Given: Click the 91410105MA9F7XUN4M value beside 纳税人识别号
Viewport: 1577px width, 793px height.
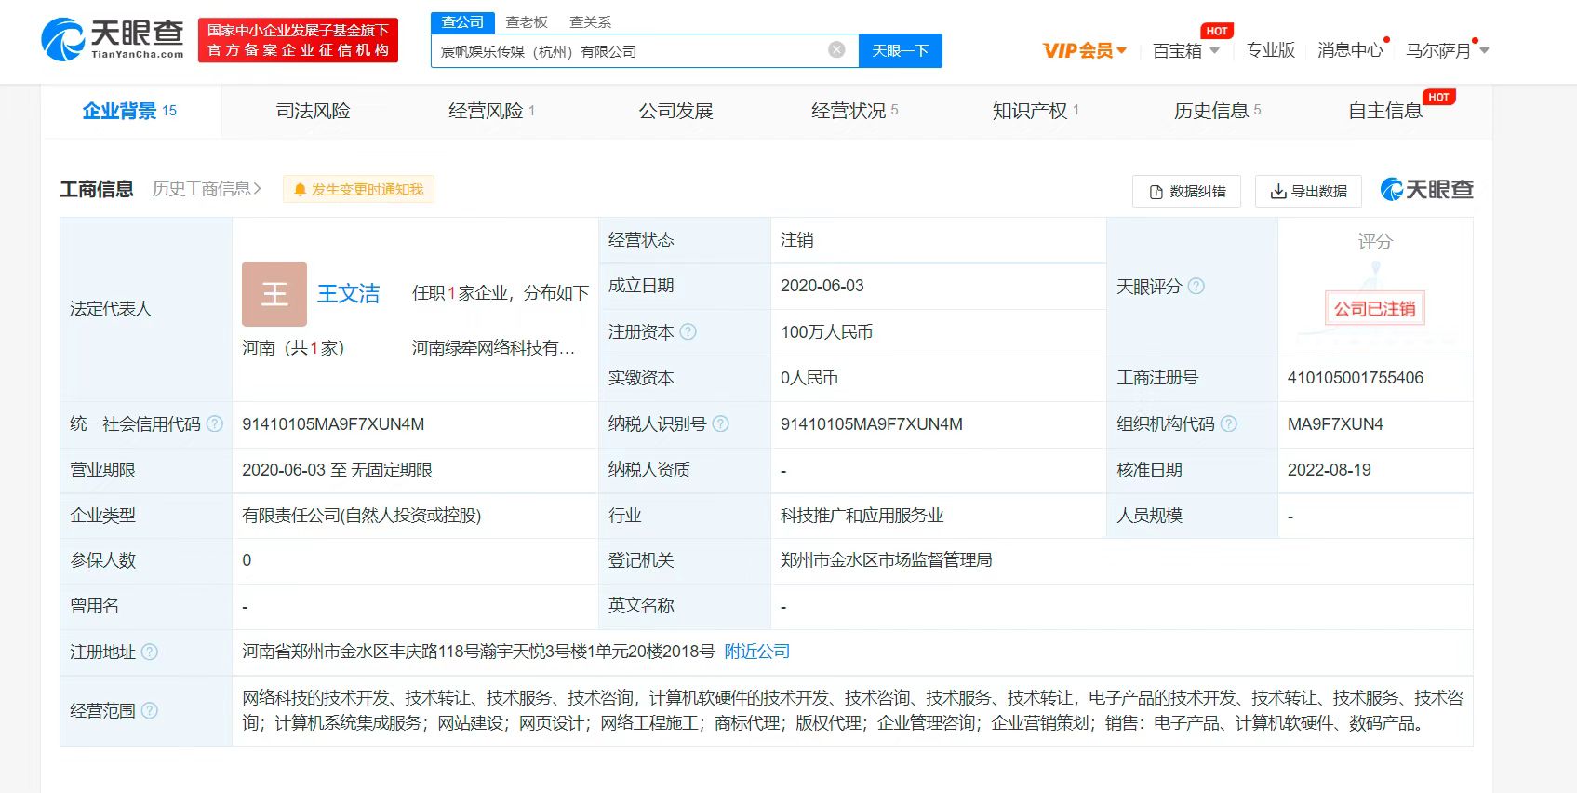Looking at the screenshot, I should tap(872, 424).
